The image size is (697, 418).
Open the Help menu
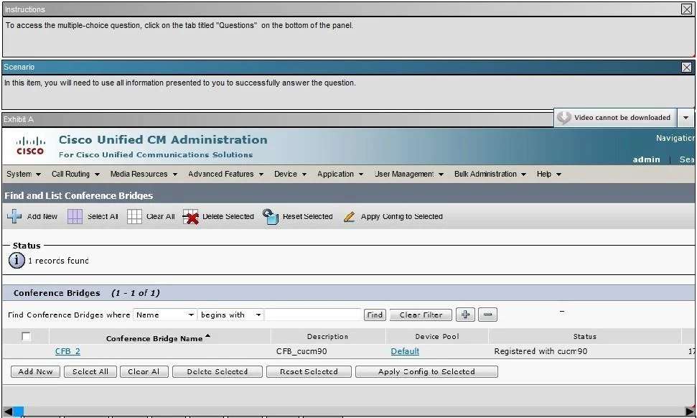coord(549,174)
